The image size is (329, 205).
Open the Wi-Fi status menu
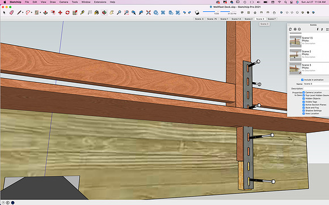point(279,2)
